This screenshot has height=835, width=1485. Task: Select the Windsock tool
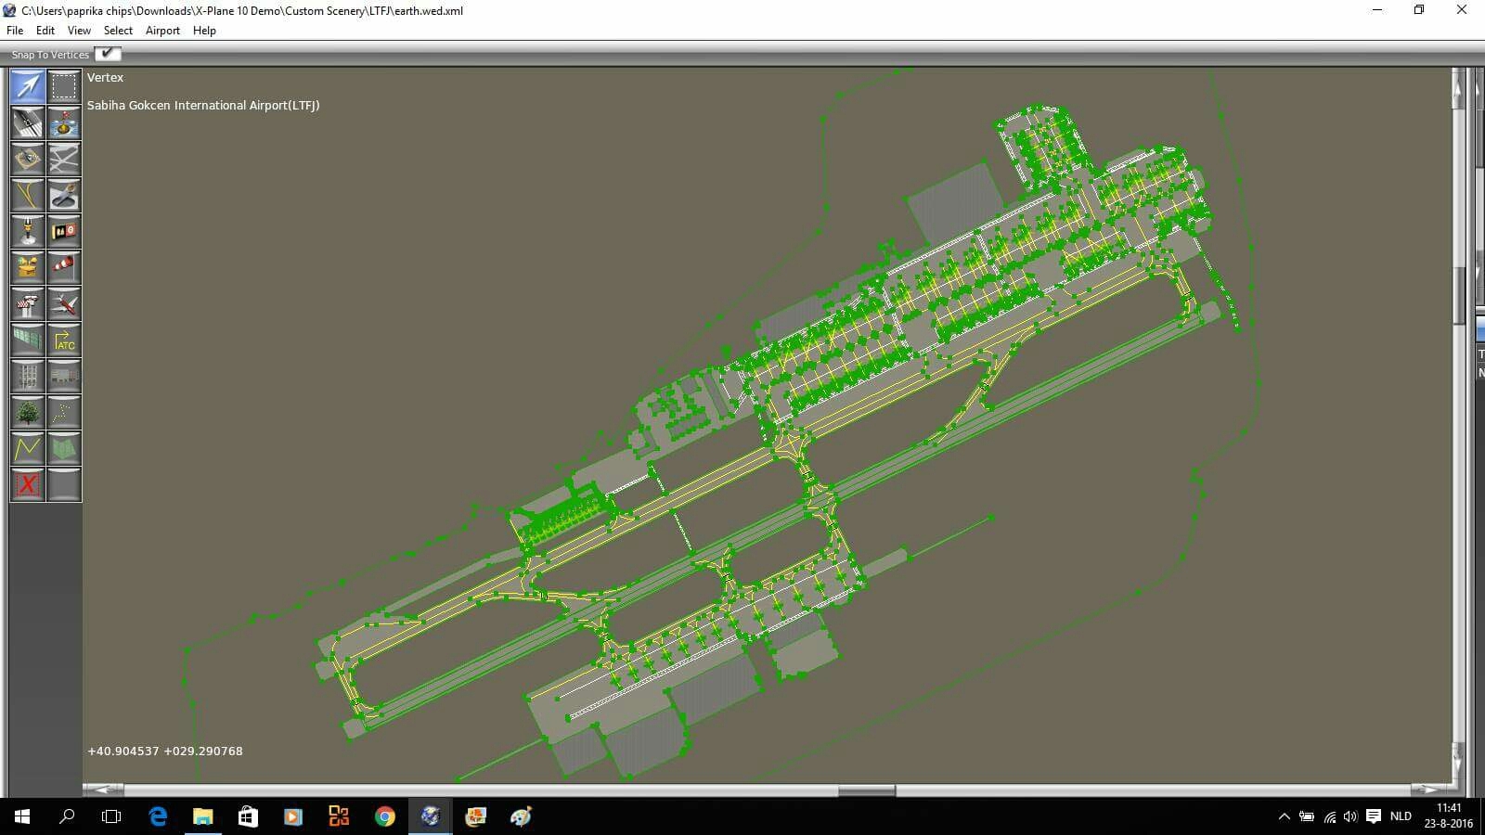[x=64, y=267]
